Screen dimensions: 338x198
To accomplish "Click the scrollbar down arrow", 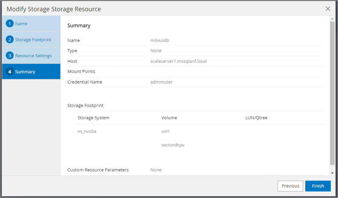I will point(332,173).
